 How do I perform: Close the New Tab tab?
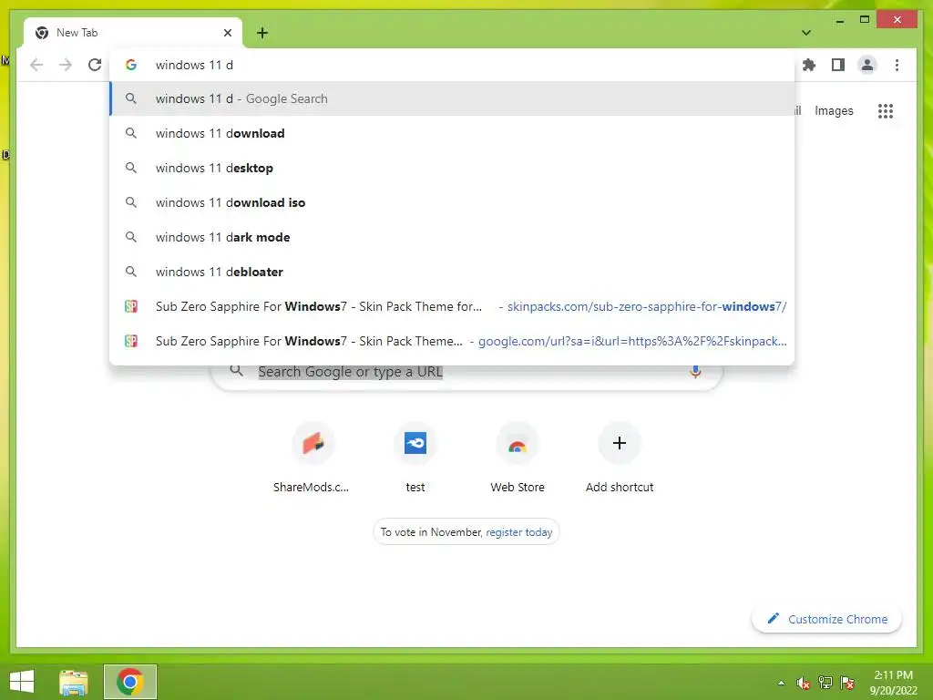click(x=227, y=33)
